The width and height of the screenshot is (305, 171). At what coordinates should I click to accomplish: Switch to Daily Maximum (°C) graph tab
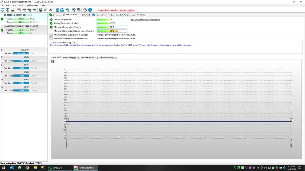click(x=89, y=58)
